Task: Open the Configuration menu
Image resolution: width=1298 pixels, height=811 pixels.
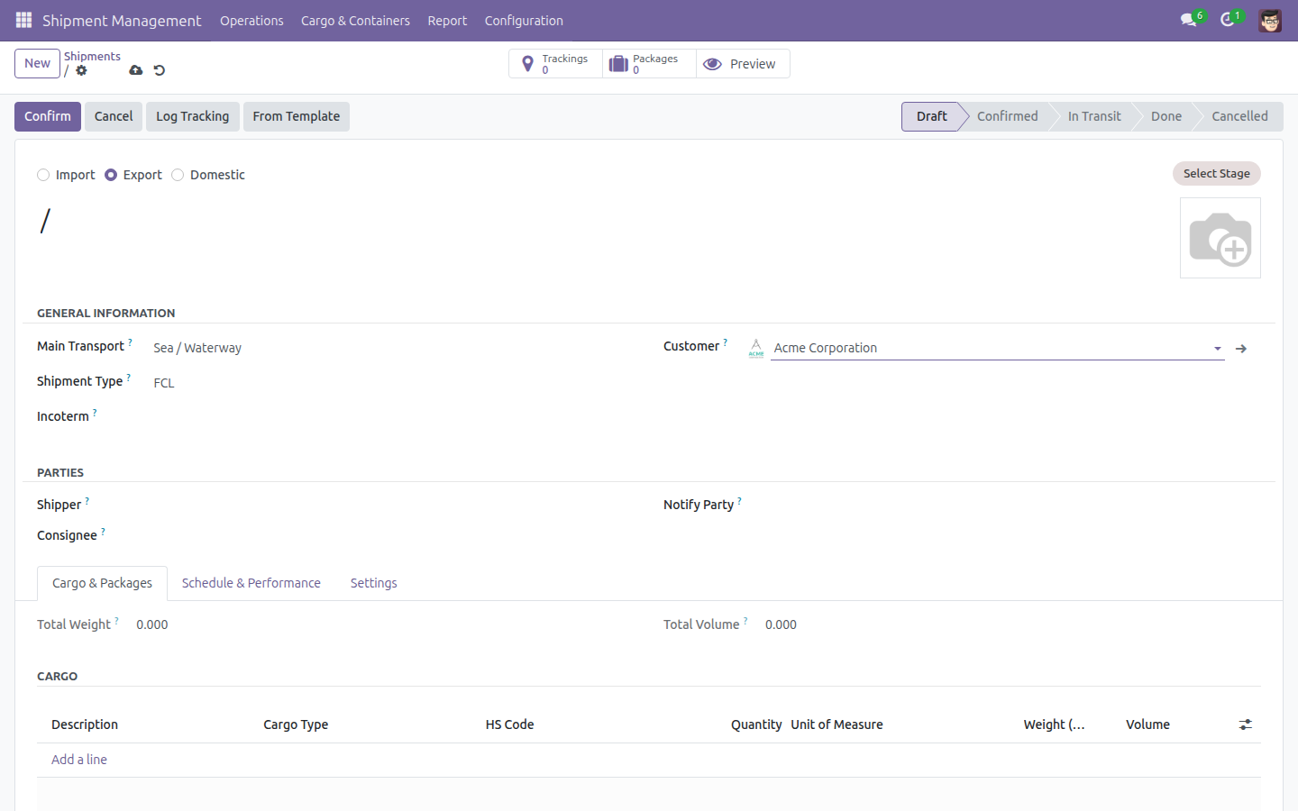Action: coord(524,21)
